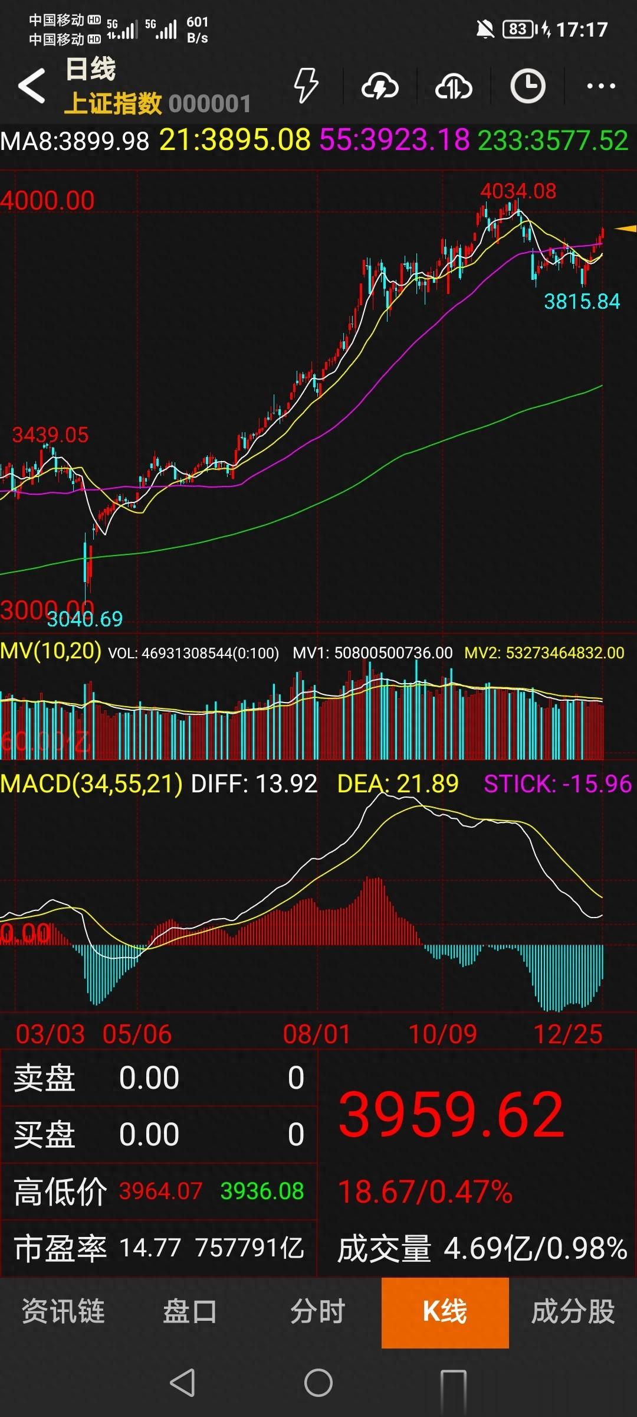Tap the 233:3577.52 moving average value

pos(553,141)
